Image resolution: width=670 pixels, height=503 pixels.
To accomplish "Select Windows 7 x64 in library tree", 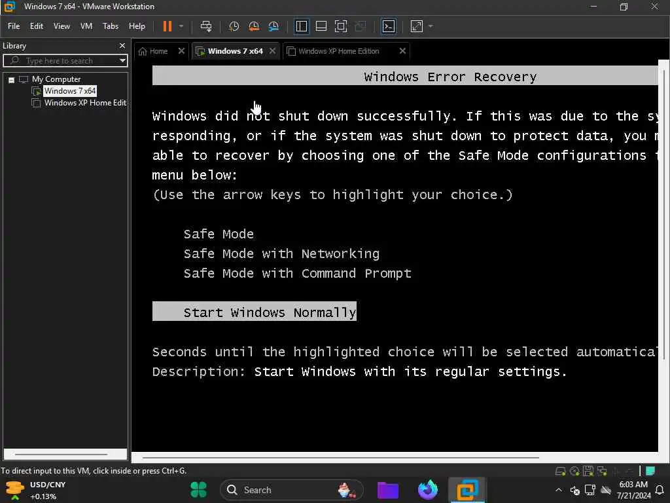I will 69,91.
